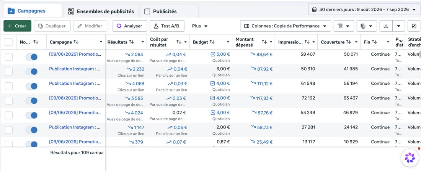Open the Couverture column options arrow

click(356, 42)
